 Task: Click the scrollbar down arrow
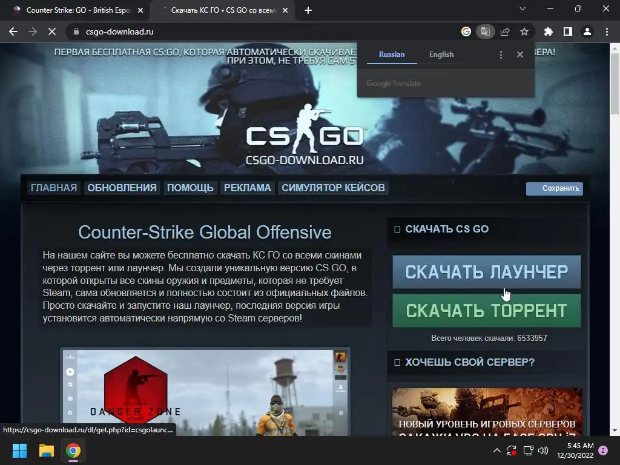[614, 430]
